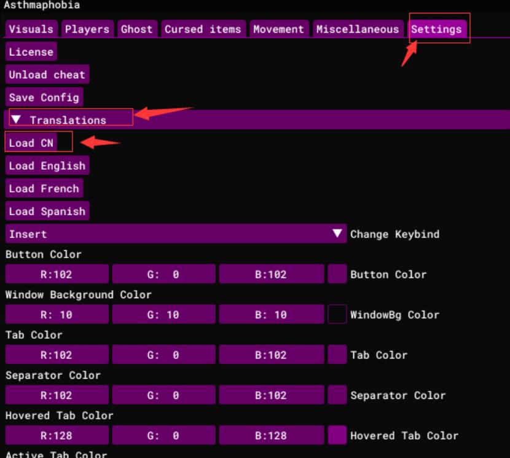Click Separator Color R:102 field

point(57,395)
